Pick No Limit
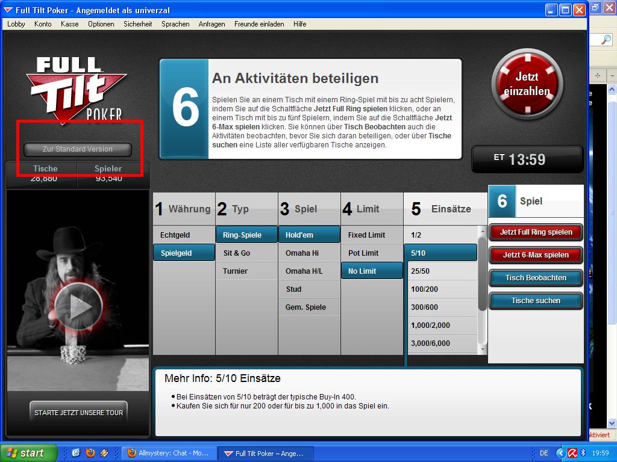This screenshot has height=462, width=617. coord(372,271)
